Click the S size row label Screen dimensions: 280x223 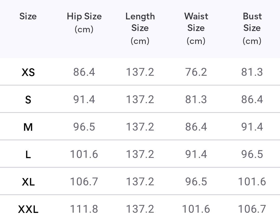[28, 100]
